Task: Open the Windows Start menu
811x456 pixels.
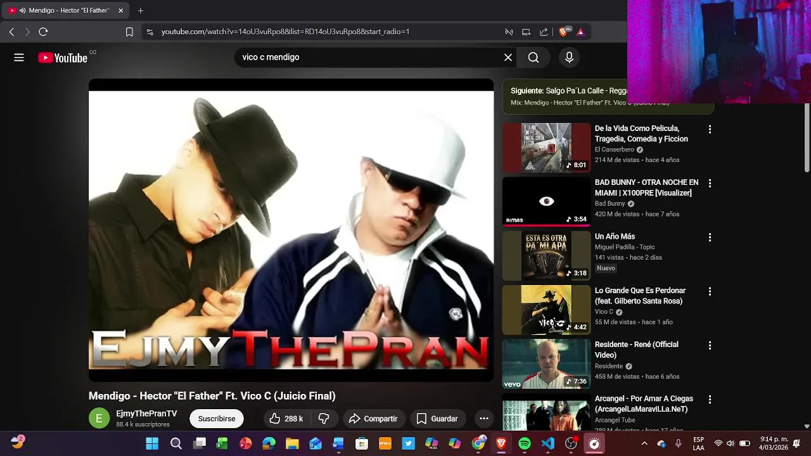Action: pyautogui.click(x=152, y=443)
